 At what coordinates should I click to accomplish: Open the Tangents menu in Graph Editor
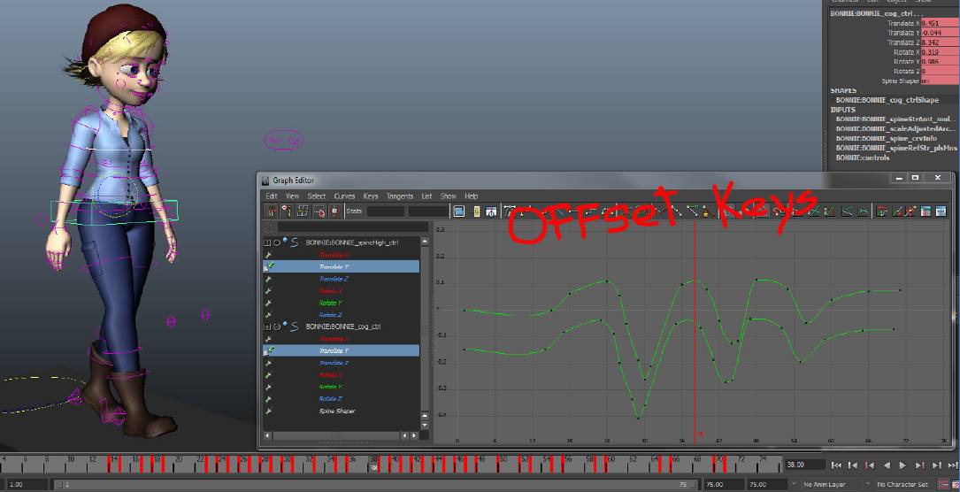400,196
